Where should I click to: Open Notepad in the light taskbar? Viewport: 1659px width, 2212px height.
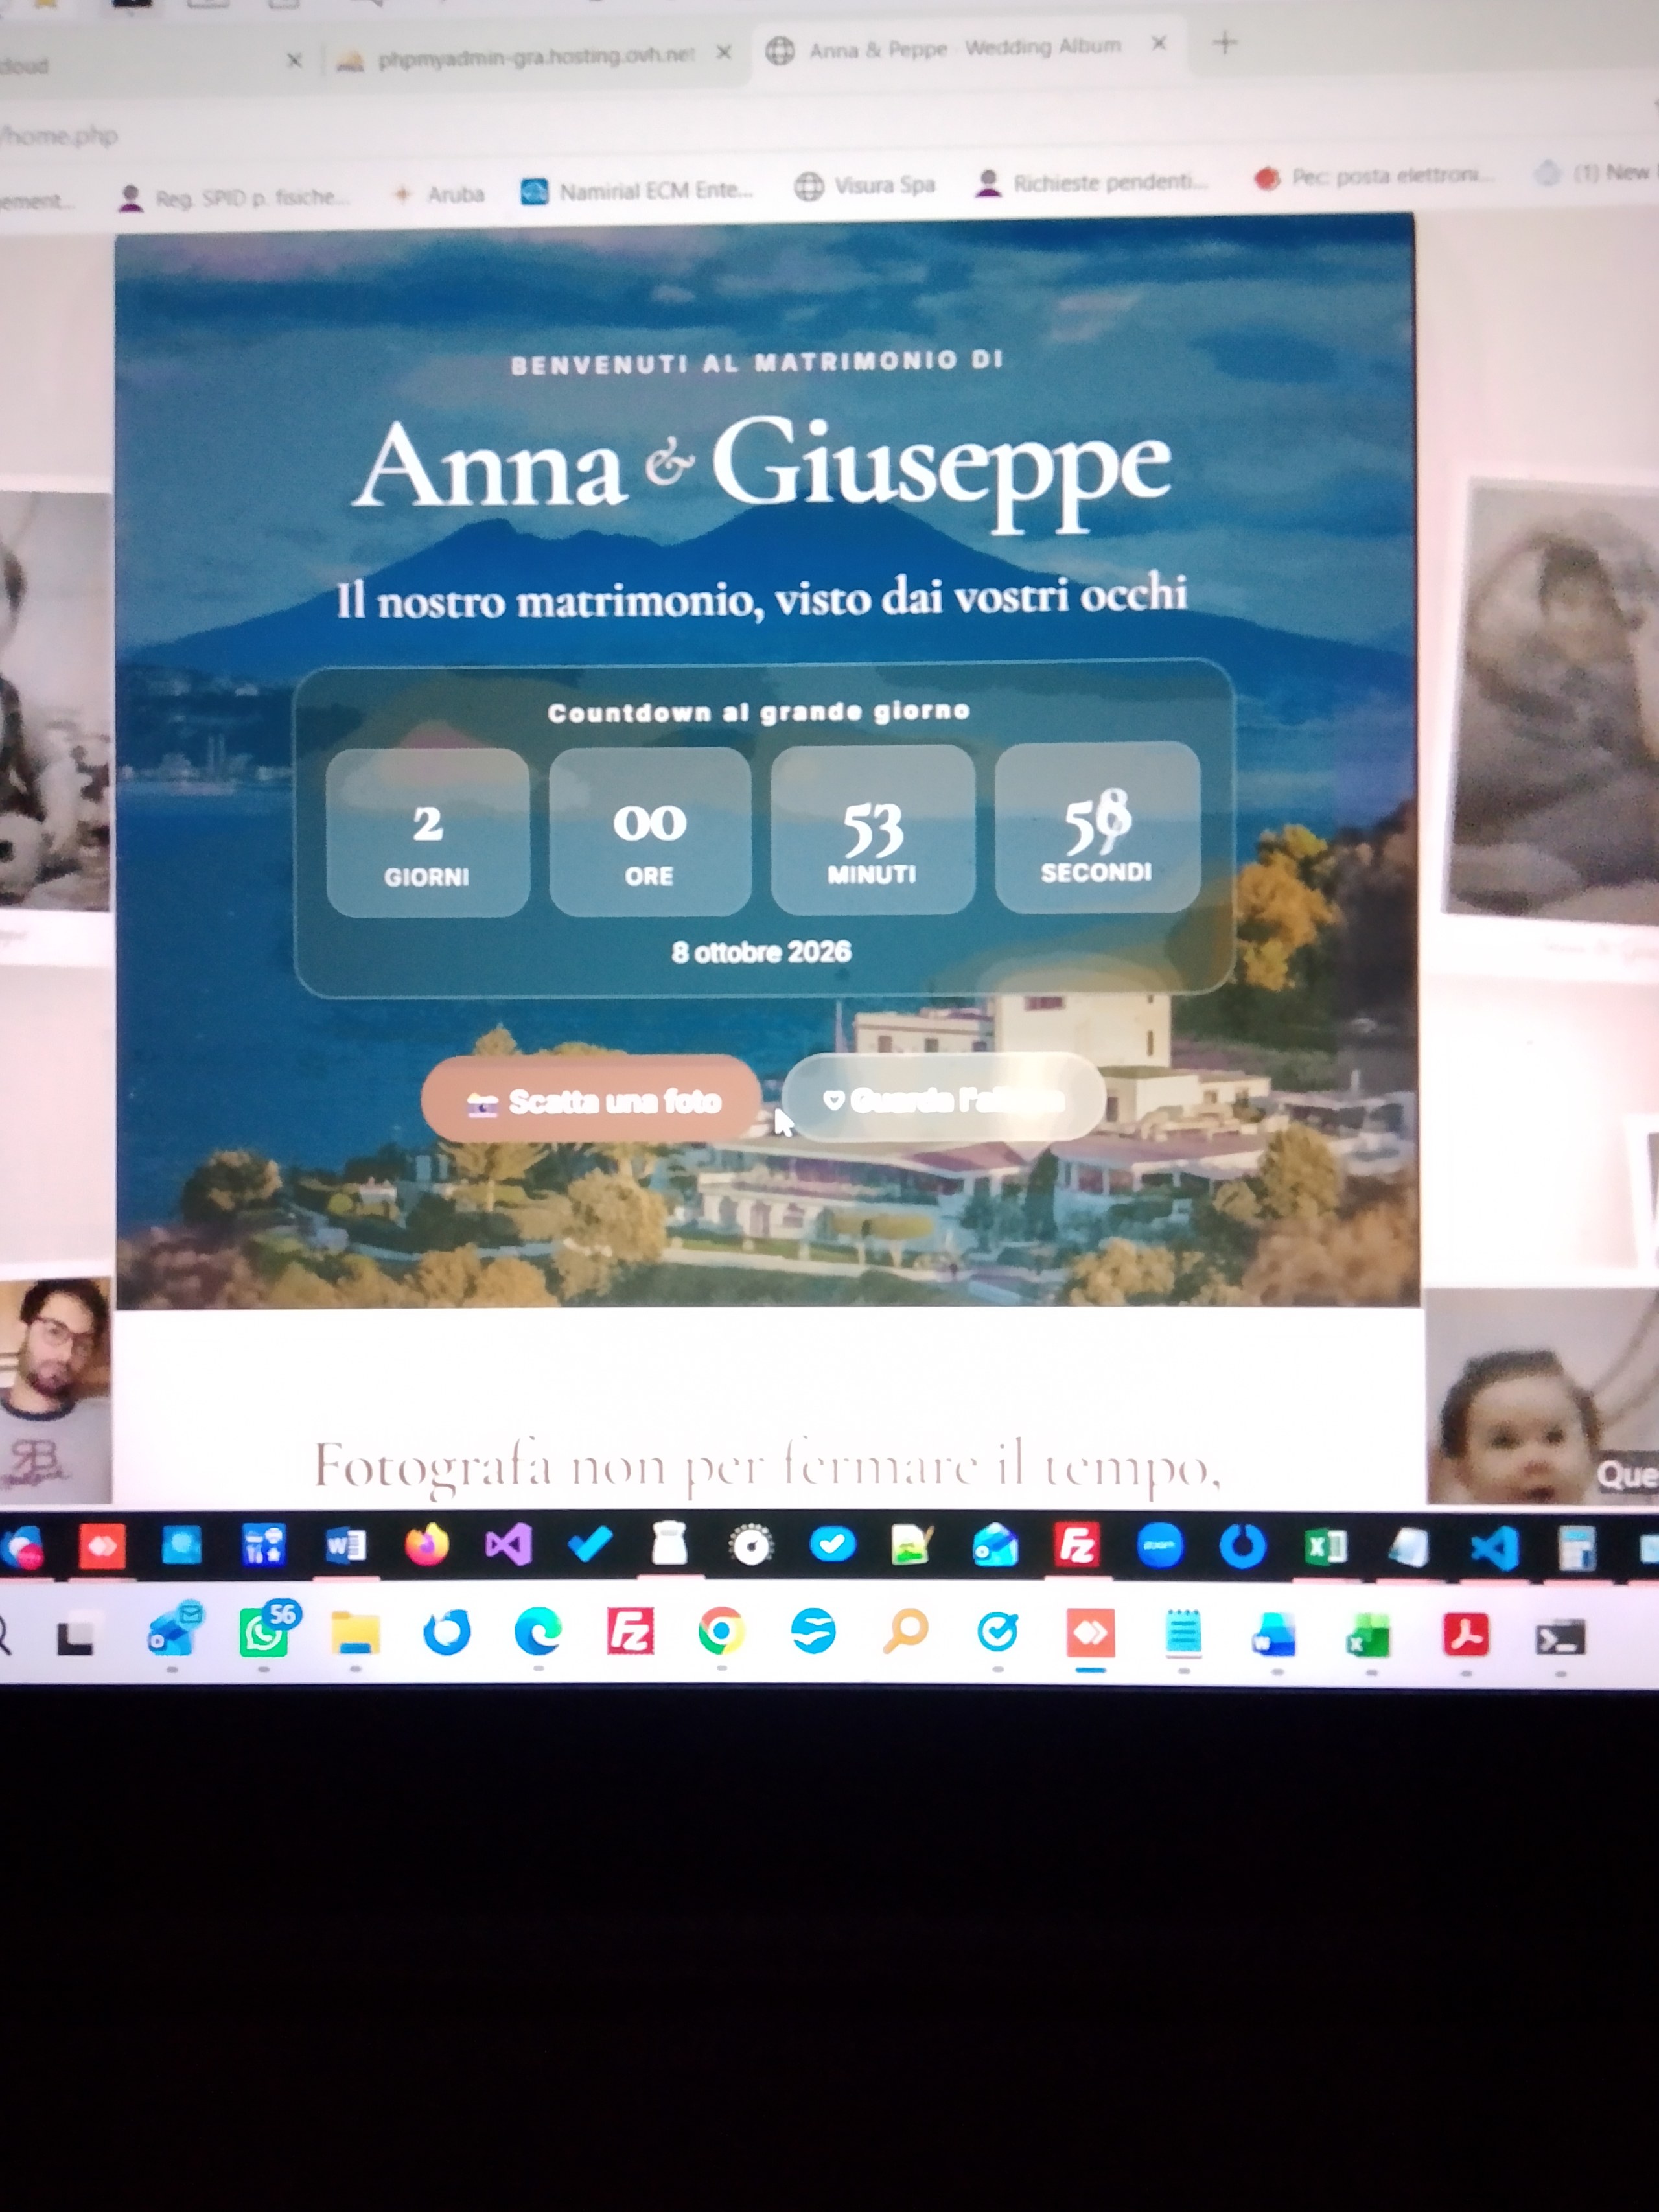[1183, 1634]
